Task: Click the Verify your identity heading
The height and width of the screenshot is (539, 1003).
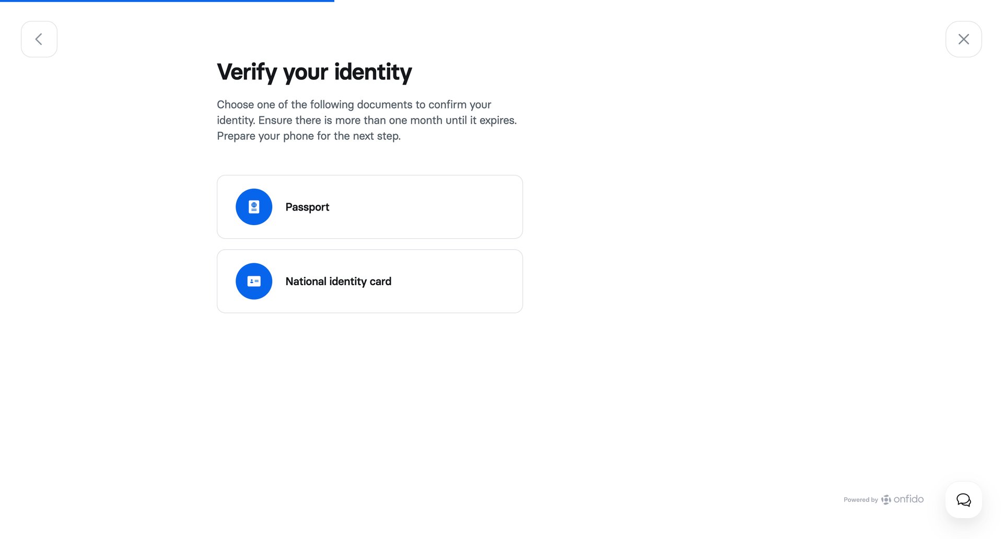Action: point(314,72)
